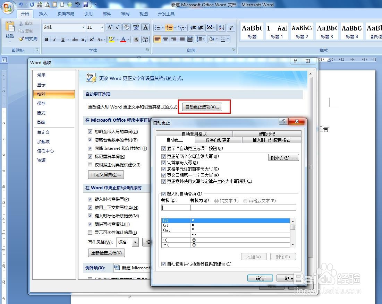Image resolution: width=382 pixels, height=304 pixels.
Task: Open the highlight color dropdown arrow
Action: 117,39
